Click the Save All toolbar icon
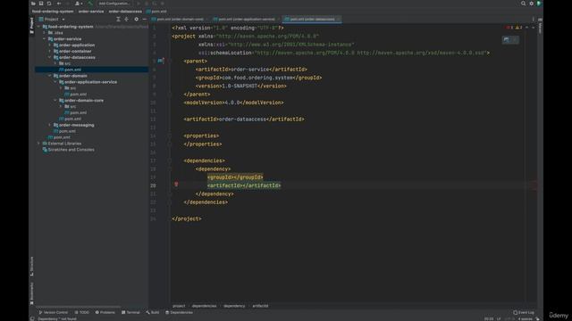Image resolution: width=572 pixels, height=321 pixels. point(41,4)
